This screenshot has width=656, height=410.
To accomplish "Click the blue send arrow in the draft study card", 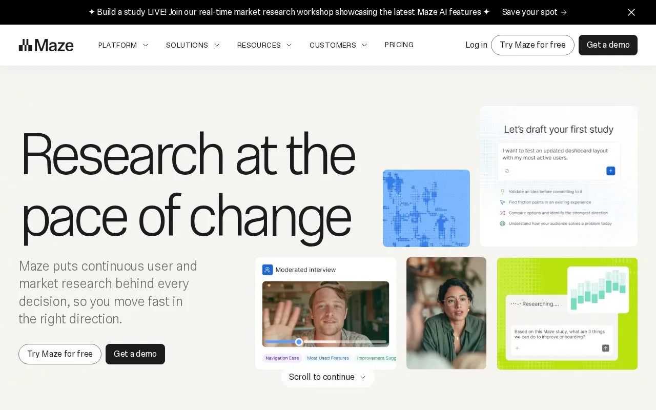I will tap(610, 171).
